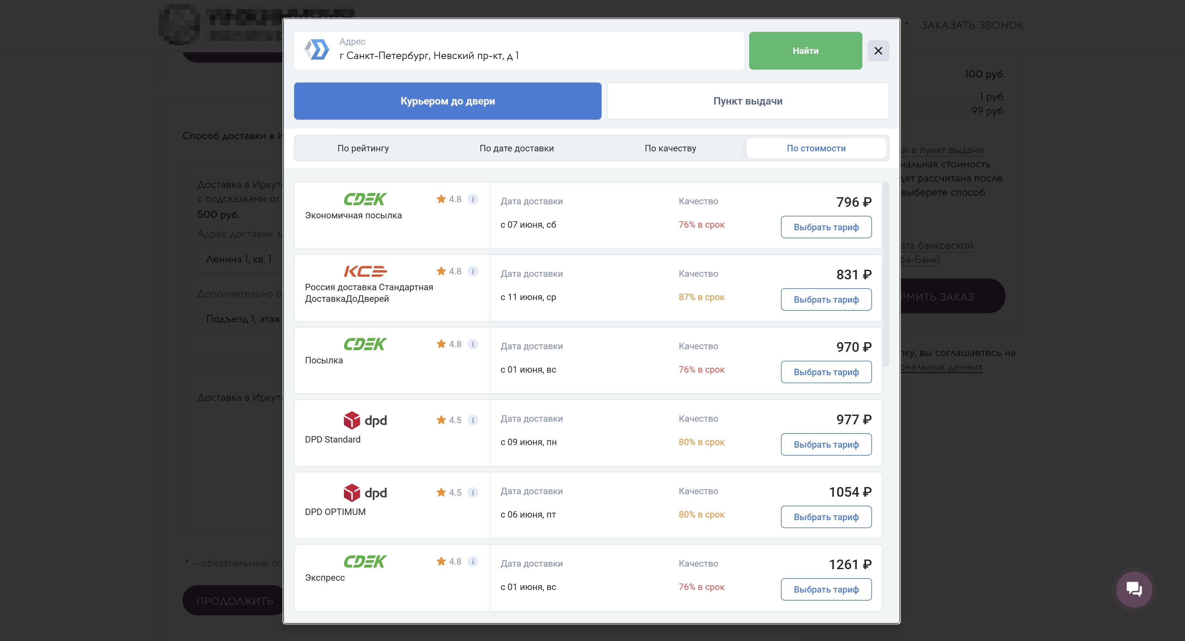Click CDEK logo in Посылка row
This screenshot has width=1185, height=641.
click(365, 344)
